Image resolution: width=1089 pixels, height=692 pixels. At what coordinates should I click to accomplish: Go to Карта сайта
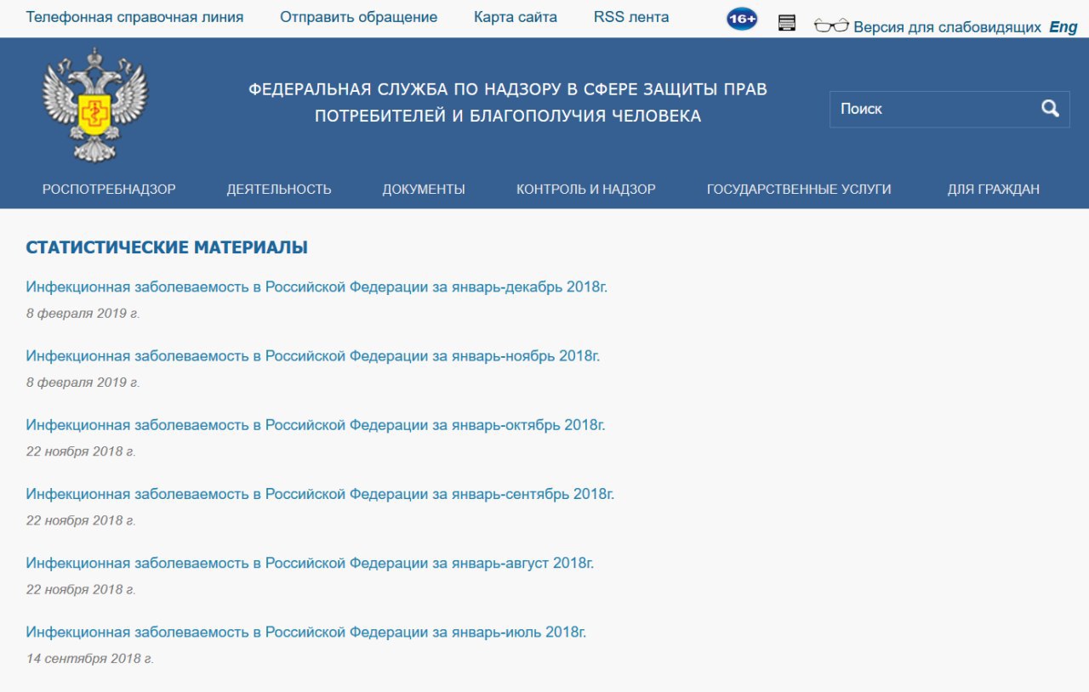[x=516, y=17]
